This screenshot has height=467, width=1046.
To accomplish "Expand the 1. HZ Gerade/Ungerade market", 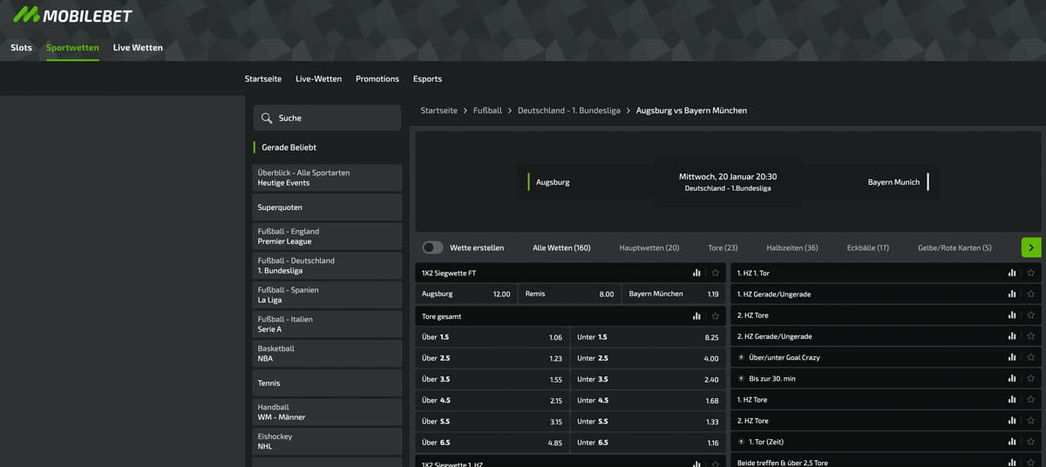I will pos(885,294).
